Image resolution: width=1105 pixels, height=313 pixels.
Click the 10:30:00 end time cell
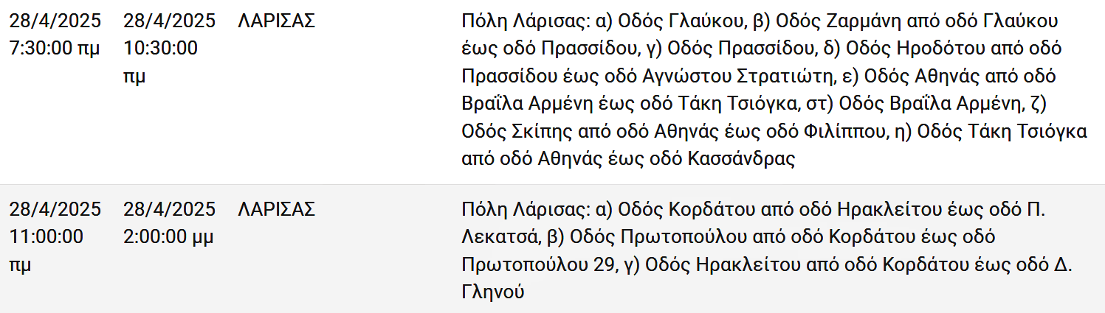(x=160, y=49)
